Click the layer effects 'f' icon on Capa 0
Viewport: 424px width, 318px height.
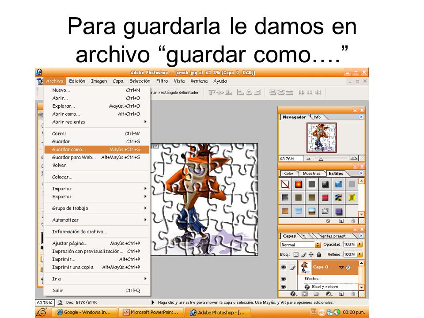(x=348, y=268)
